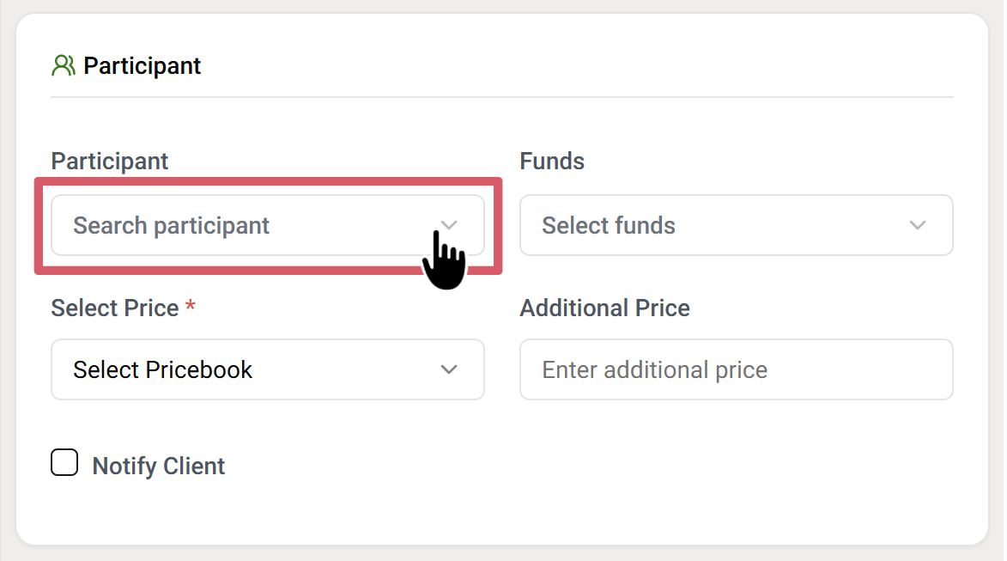Click the Select Pricebook text
The width and height of the screenshot is (1007, 561).
pos(162,369)
